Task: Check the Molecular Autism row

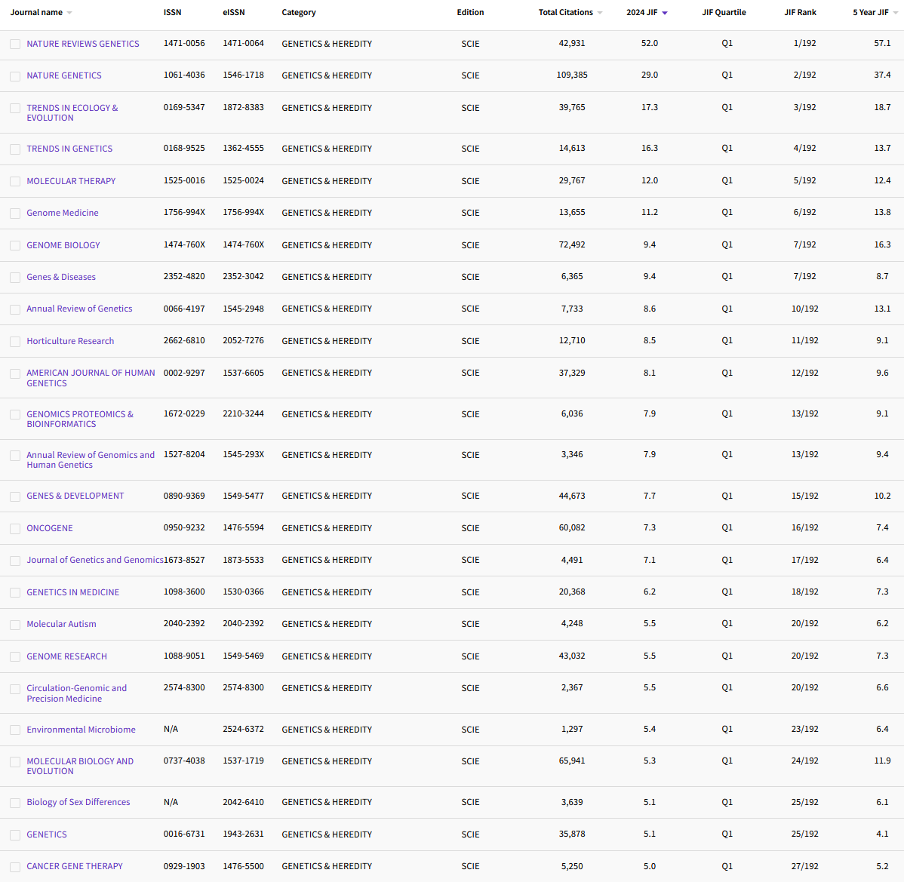Action: click(x=15, y=624)
